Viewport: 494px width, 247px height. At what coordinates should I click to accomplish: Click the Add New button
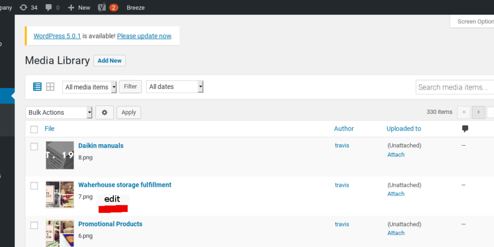[110, 61]
